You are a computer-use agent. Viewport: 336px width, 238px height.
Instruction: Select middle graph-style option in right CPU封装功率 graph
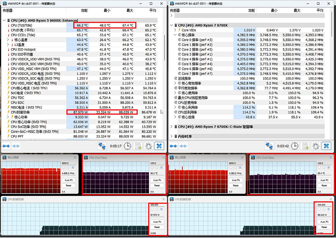pos(324,209)
